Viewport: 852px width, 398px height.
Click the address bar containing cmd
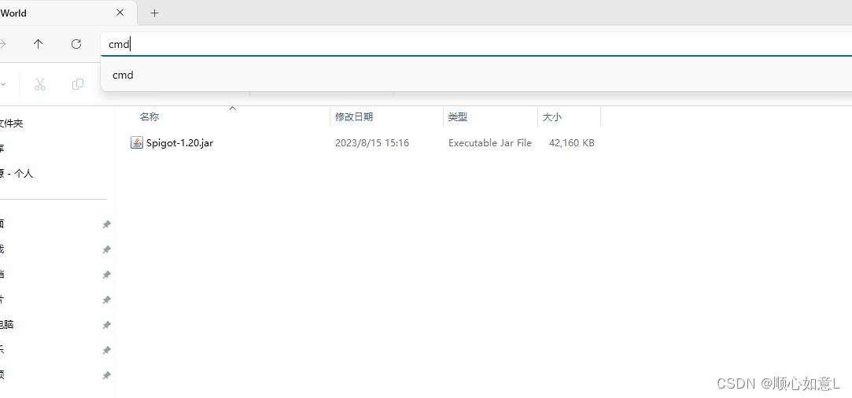click(x=476, y=44)
